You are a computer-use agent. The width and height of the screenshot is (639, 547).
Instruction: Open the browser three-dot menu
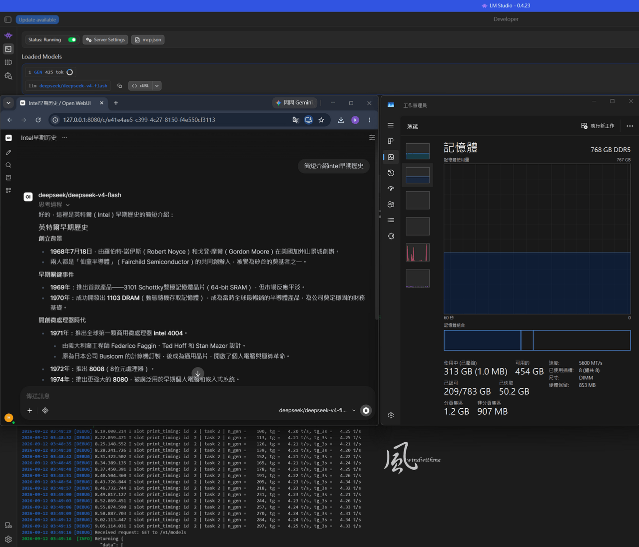tap(369, 120)
